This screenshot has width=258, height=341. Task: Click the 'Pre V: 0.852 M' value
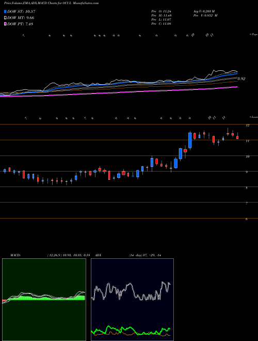coord(205,16)
